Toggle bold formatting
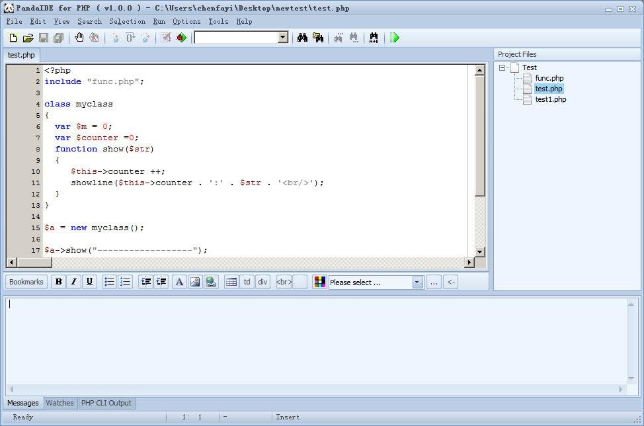Viewport: 644px width, 426px height. pyautogui.click(x=58, y=282)
